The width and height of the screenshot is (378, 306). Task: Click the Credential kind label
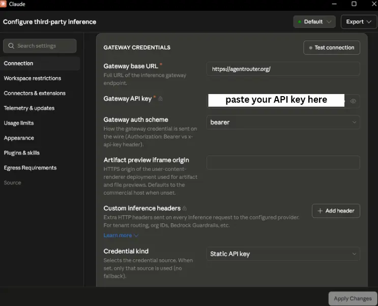126,251
